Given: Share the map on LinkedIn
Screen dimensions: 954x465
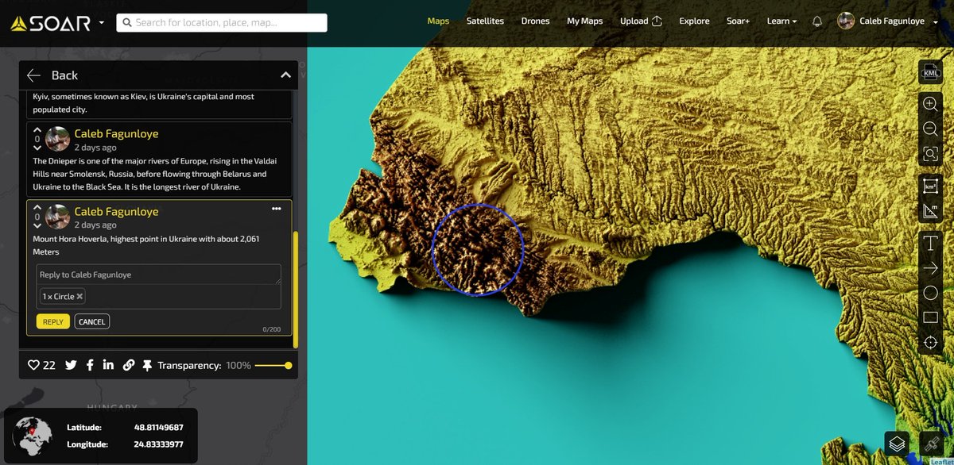Looking at the screenshot, I should (108, 365).
